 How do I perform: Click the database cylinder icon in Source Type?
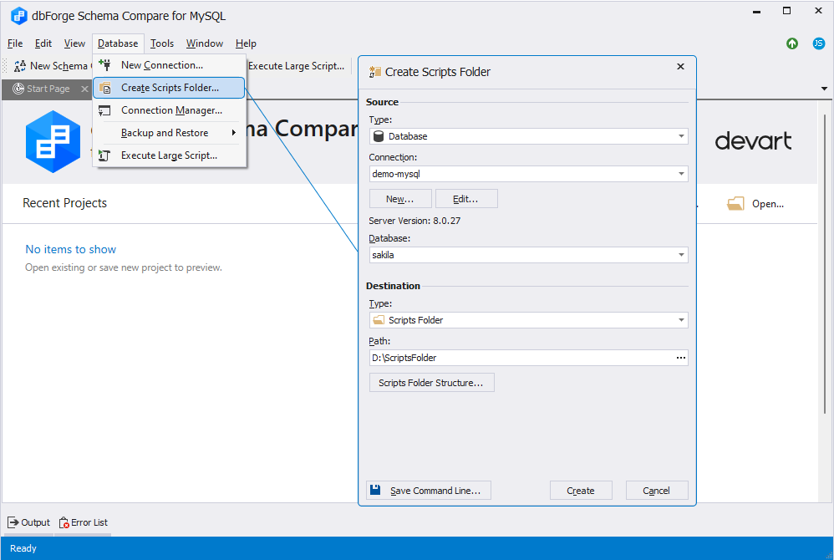coord(379,136)
